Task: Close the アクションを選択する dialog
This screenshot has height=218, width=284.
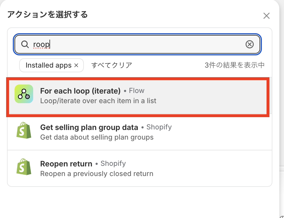Action: [266, 16]
